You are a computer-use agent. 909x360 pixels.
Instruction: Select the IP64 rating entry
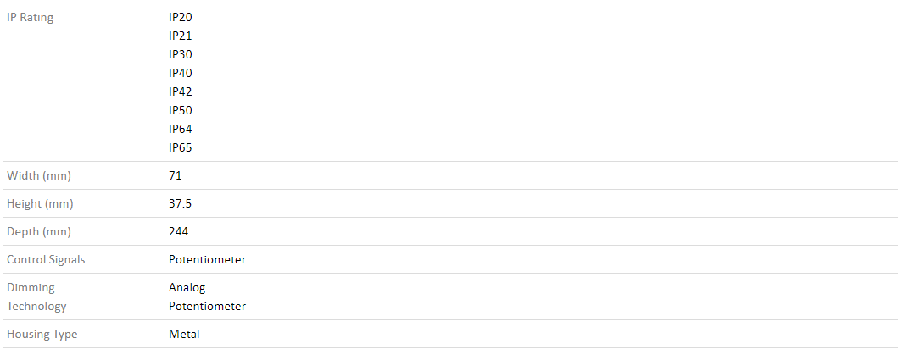(x=181, y=129)
